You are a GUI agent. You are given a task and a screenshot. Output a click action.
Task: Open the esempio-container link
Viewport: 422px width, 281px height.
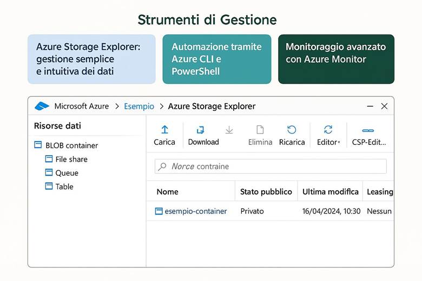pos(196,211)
